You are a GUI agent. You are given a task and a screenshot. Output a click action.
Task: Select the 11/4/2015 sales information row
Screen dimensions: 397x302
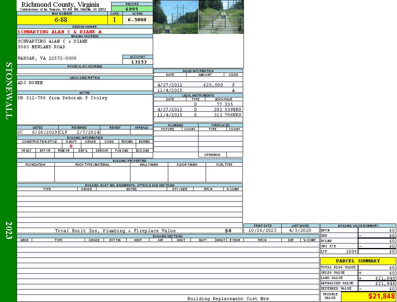198,90
